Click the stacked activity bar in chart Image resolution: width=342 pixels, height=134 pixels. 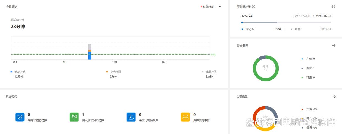(89, 52)
